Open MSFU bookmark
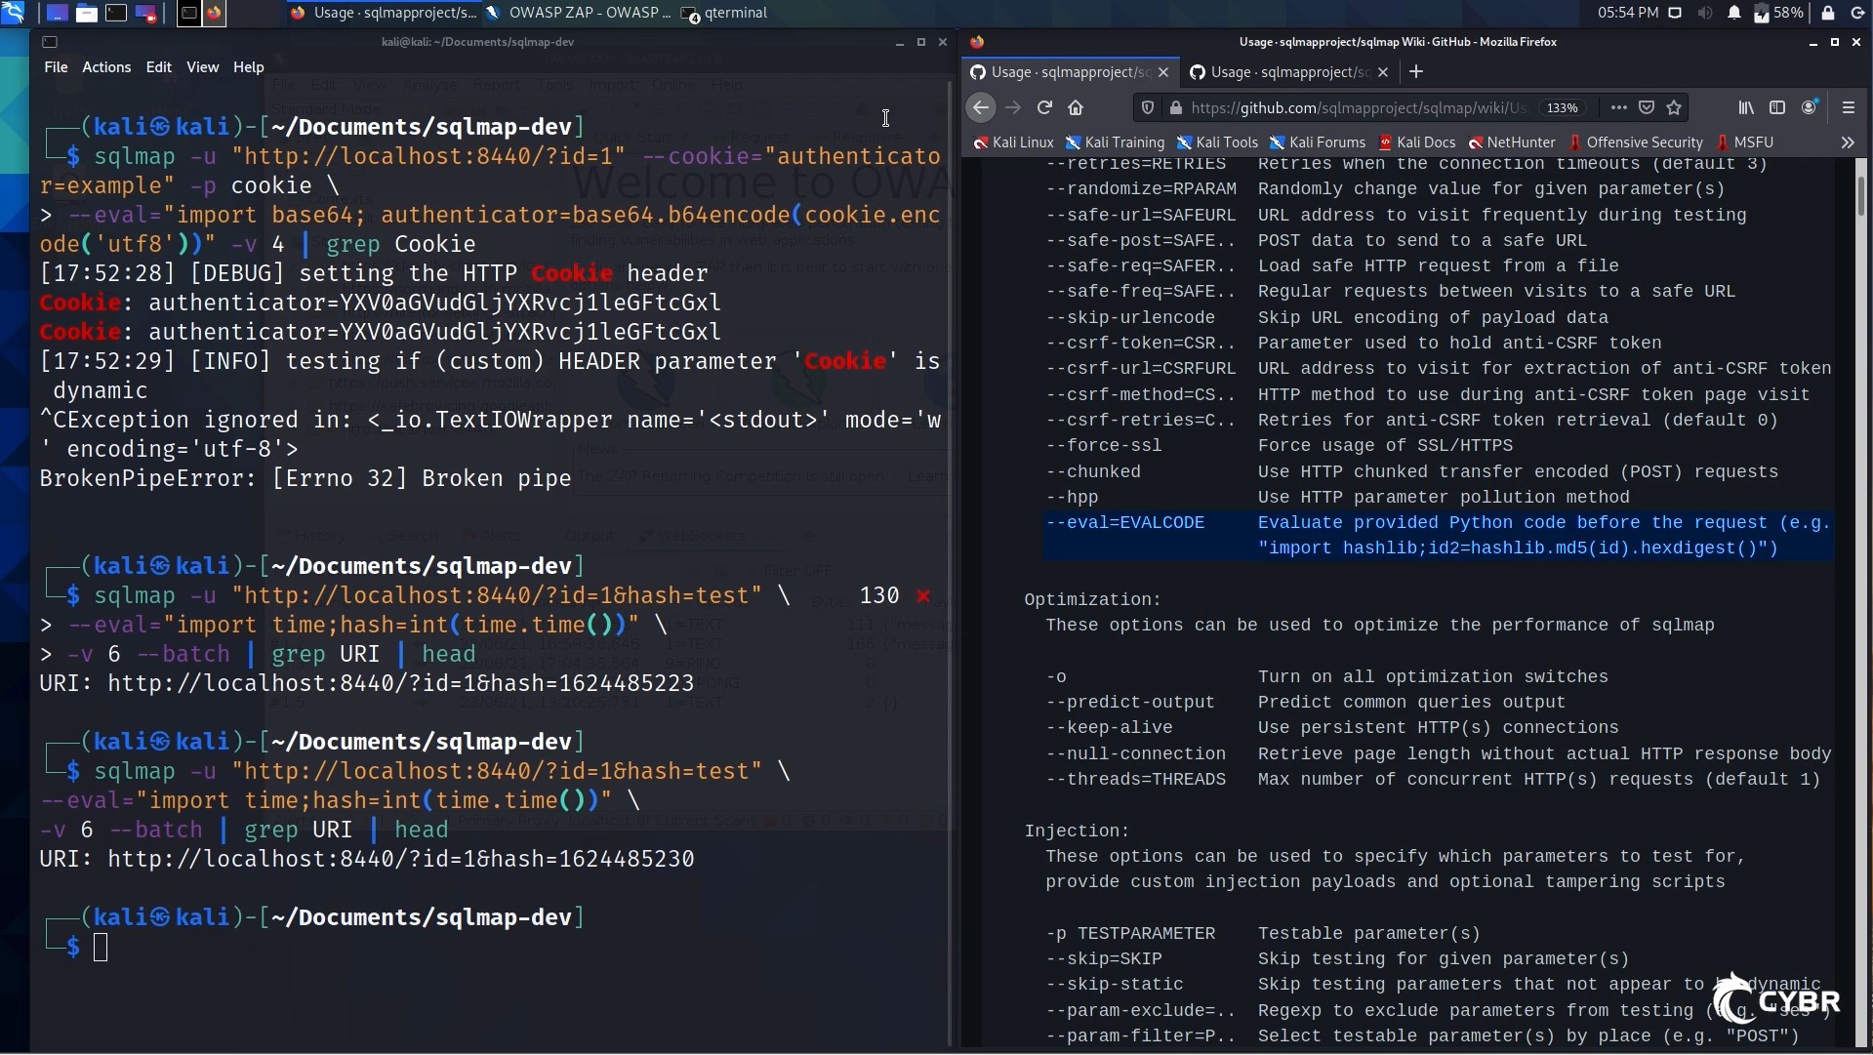 click(1744, 142)
